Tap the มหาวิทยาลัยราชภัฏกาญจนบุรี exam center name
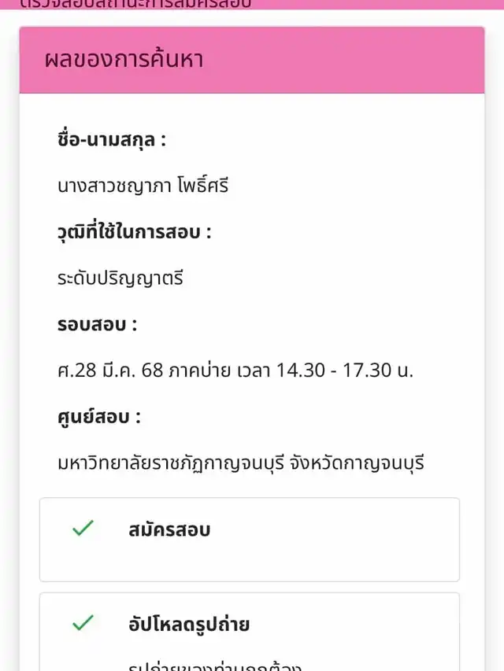Image resolution: width=504 pixels, height=671 pixels. pyautogui.click(x=180, y=463)
